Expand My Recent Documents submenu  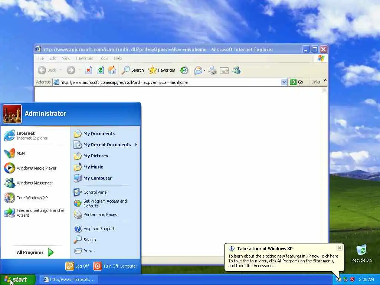[106, 145]
